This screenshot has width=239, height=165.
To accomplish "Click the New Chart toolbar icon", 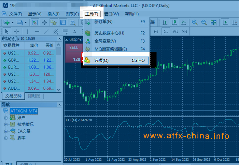I will (x=6, y=22).
